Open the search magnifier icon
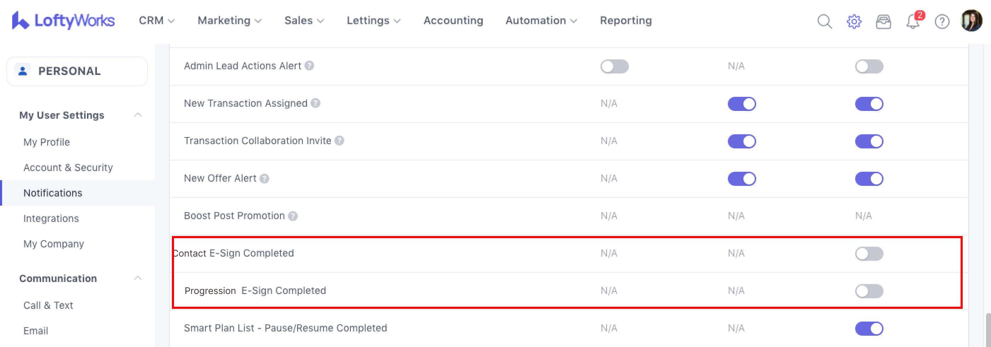This screenshot has height=347, width=991. point(824,22)
